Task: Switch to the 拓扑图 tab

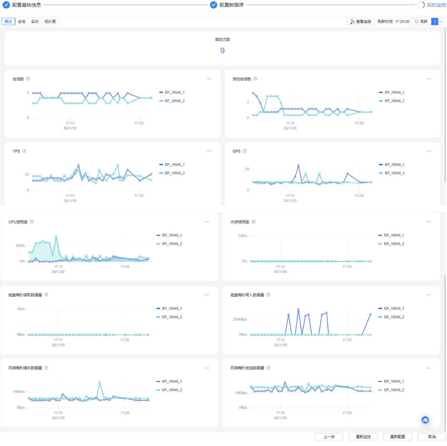Action: (50, 21)
